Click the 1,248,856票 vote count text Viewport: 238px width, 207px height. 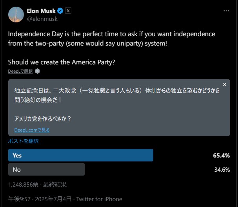pyautogui.click(x=23, y=184)
